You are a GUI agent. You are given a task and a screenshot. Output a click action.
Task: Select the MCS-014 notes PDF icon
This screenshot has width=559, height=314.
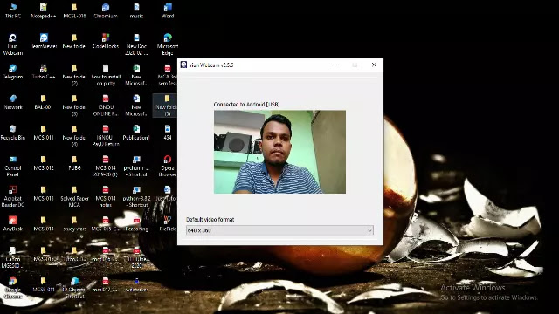pyautogui.click(x=106, y=196)
